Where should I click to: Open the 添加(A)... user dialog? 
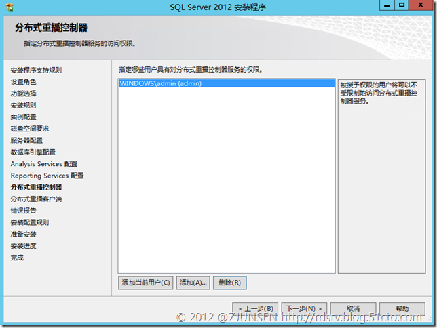coord(193,283)
